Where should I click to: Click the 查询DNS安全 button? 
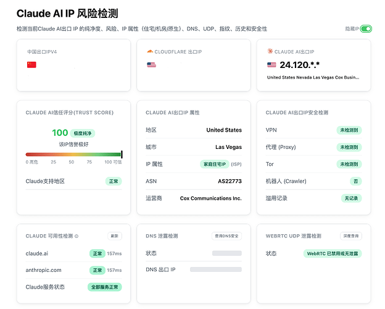point(226,236)
